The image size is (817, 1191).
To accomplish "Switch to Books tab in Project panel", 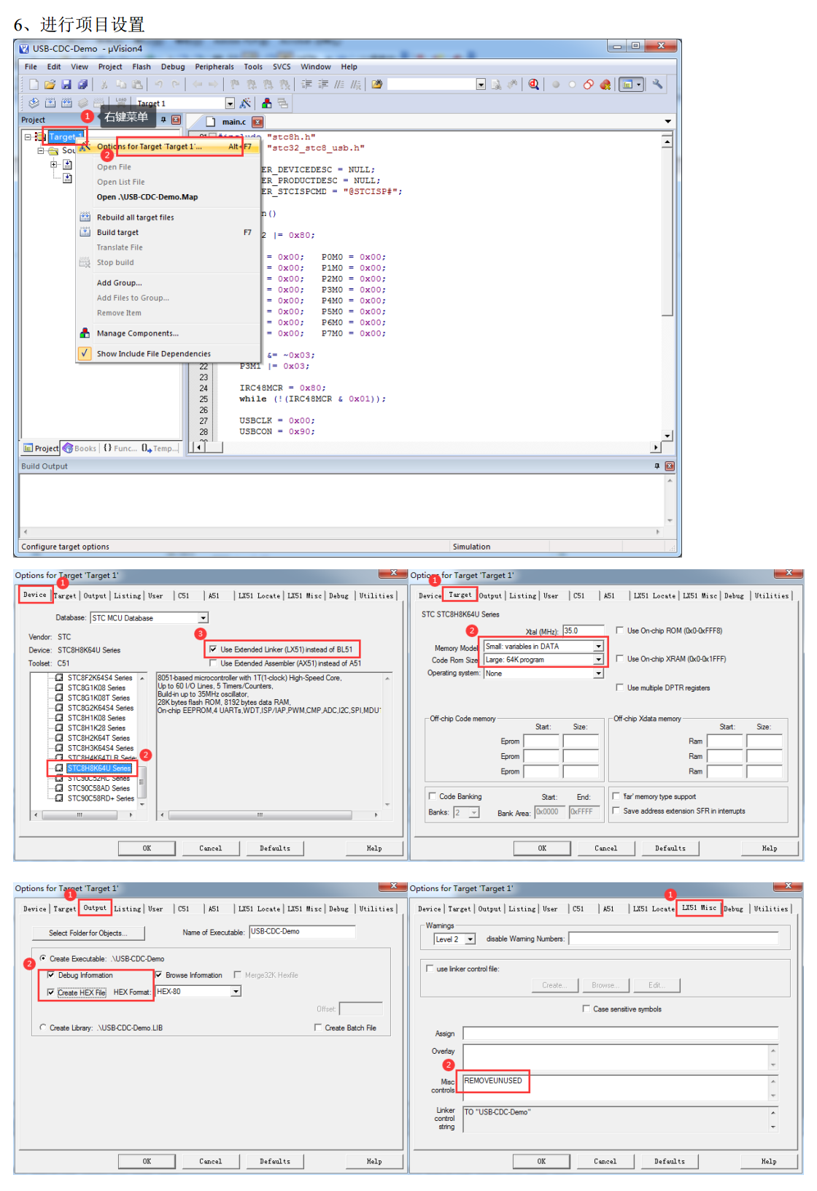I will click(80, 448).
